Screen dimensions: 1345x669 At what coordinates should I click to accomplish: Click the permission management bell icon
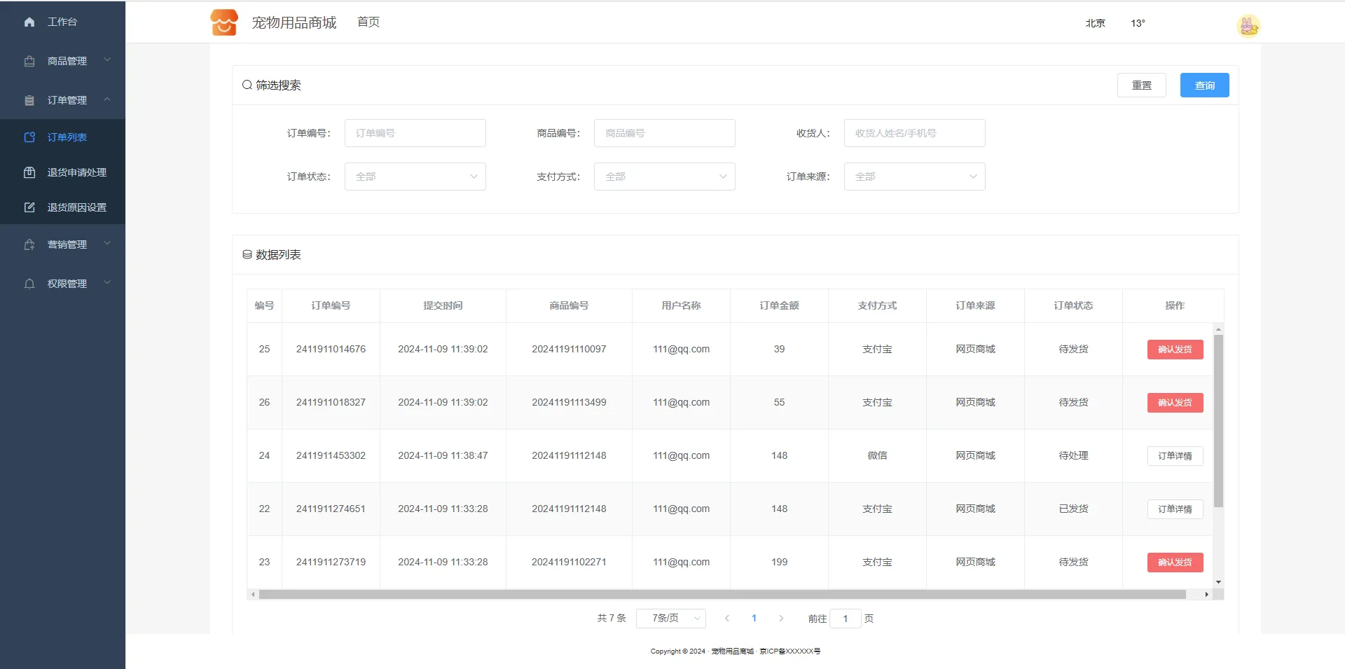[x=29, y=284]
